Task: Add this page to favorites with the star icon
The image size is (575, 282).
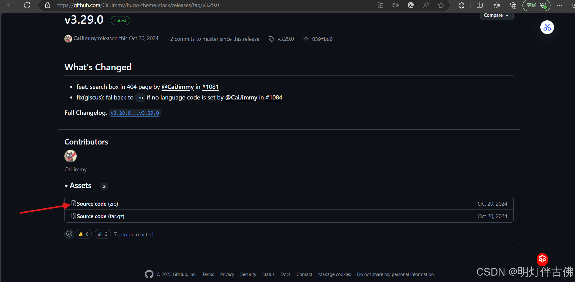Action: pos(441,5)
